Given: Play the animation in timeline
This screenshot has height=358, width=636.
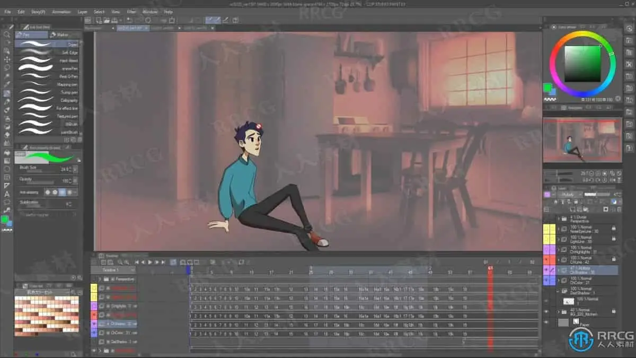Looking at the screenshot, I should click(150, 262).
